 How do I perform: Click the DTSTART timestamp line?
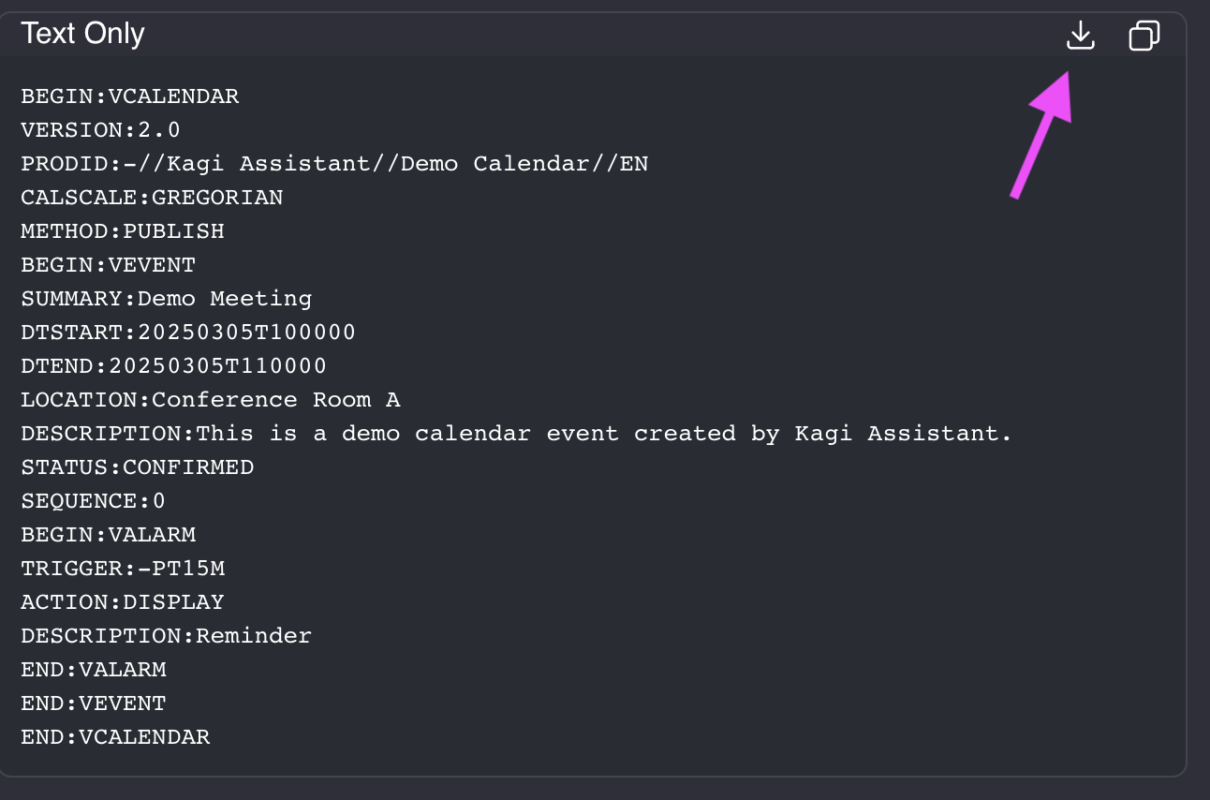188,333
